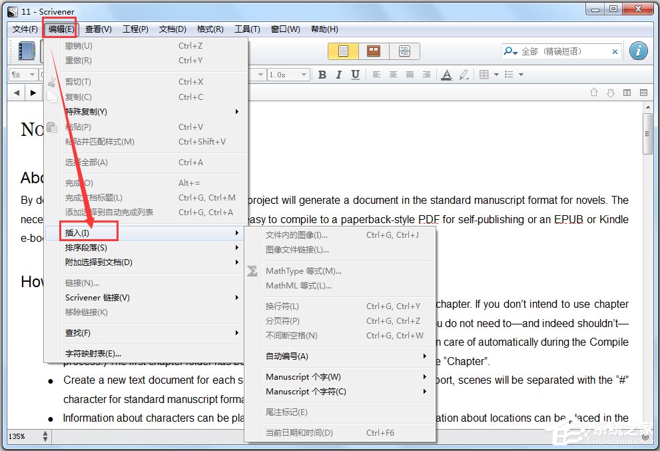Choose MathType 等式(M)... menu item
This screenshot has height=451, width=660.
[340, 271]
